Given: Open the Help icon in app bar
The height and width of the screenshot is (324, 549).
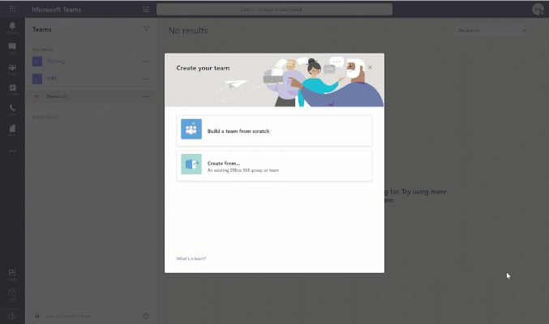Looking at the screenshot, I should click(x=12, y=295).
